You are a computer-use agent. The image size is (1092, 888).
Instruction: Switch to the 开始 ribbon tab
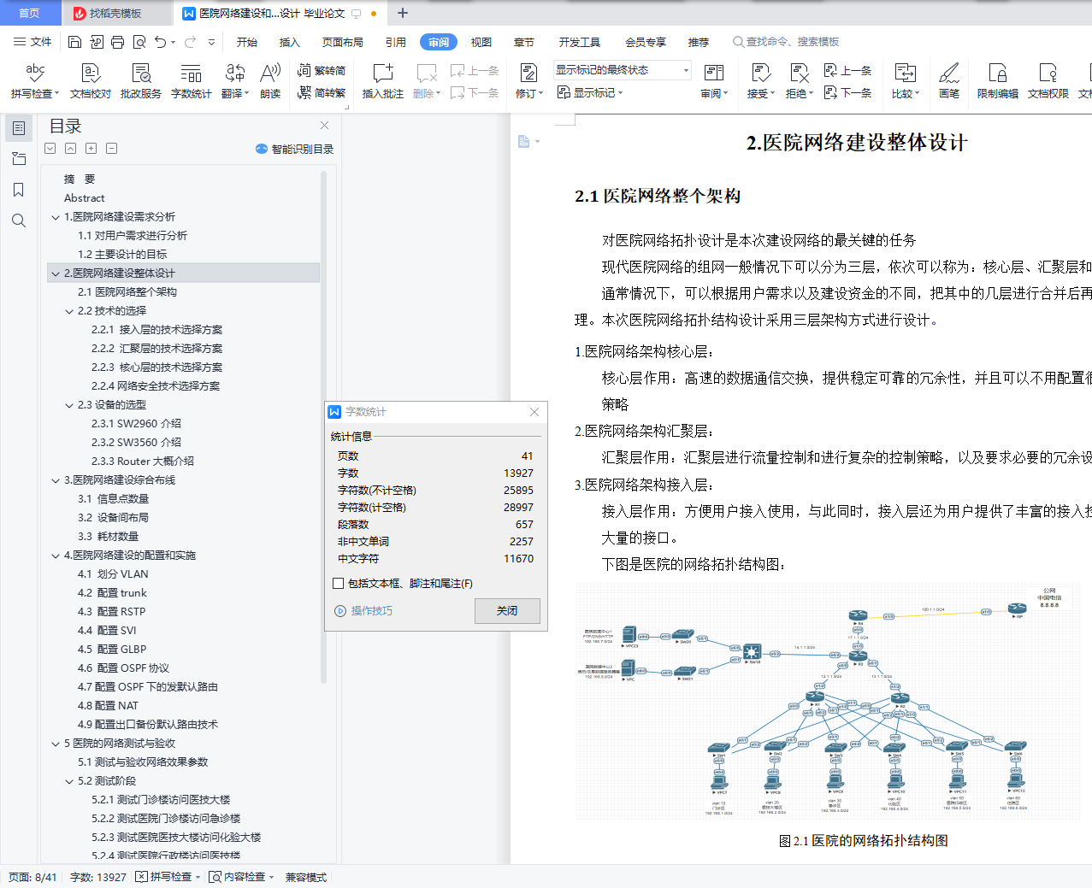[x=247, y=42]
